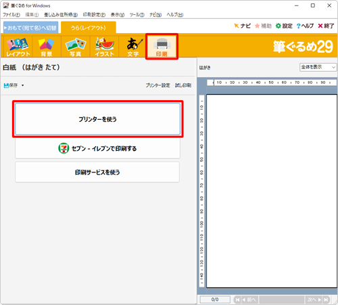Click the 次へ next page button

(x=314, y=300)
